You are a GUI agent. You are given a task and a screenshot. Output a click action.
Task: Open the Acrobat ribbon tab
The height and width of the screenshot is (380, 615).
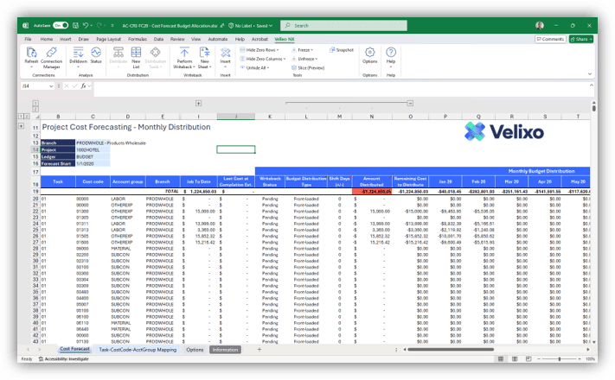coord(259,39)
